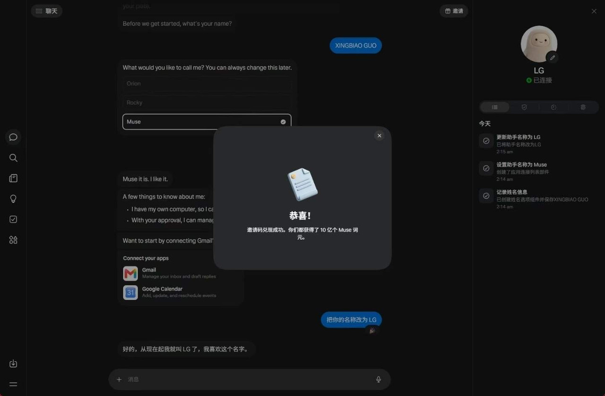Expand the bottom sidebar menu lines icon
This screenshot has width=605, height=396.
pos(13,384)
